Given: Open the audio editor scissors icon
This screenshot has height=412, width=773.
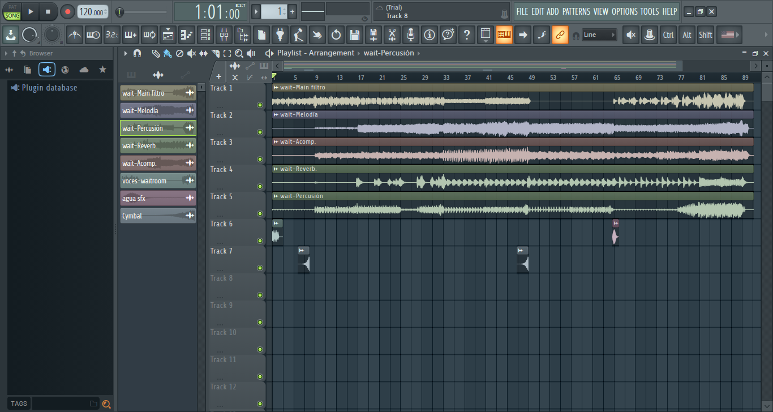Looking at the screenshot, I should pos(392,35).
